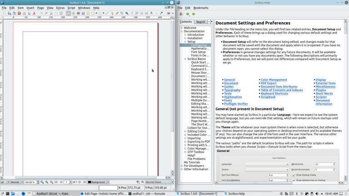
Task: Follow the Keyboard Shortcuts link
Action: click(x=274, y=93)
